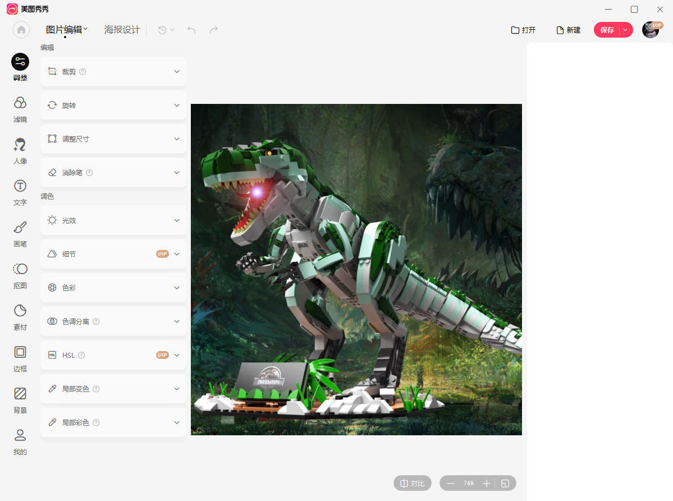This screenshot has width=673, height=501.
Task: Redo the last edit
Action: tap(214, 30)
